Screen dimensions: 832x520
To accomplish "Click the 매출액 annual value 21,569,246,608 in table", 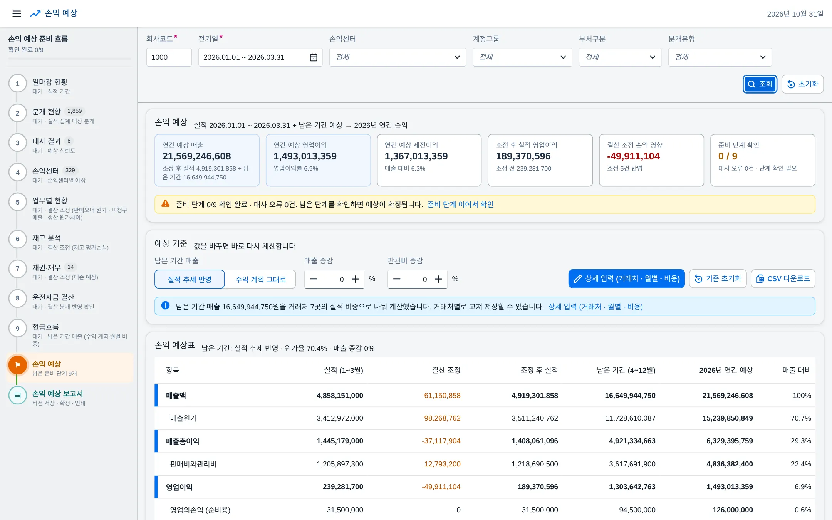I will 727,396.
